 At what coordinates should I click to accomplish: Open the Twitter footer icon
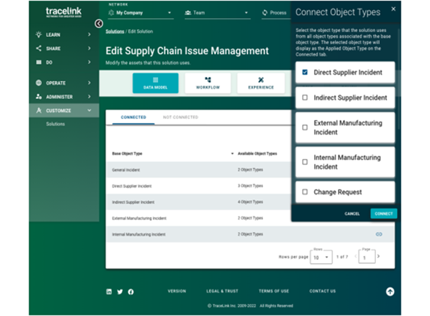120,292
